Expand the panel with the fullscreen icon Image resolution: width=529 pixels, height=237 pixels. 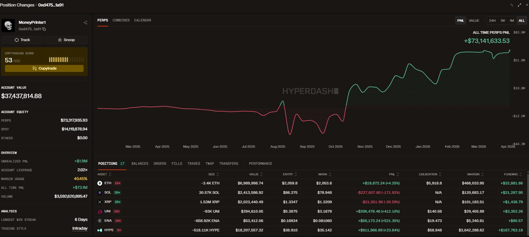click(519, 5)
